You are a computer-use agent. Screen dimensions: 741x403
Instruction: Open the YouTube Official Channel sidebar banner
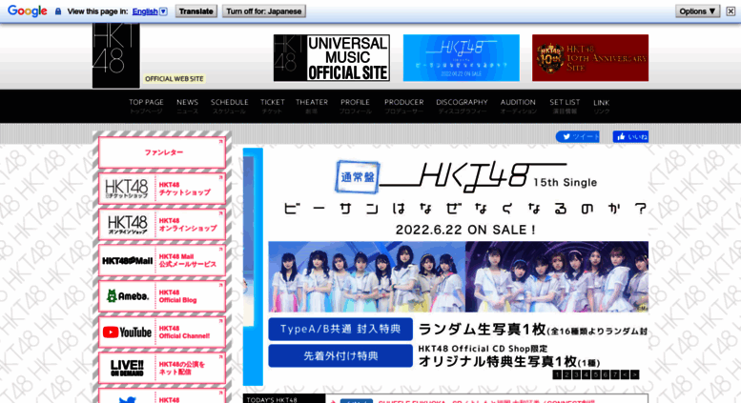[162, 332]
